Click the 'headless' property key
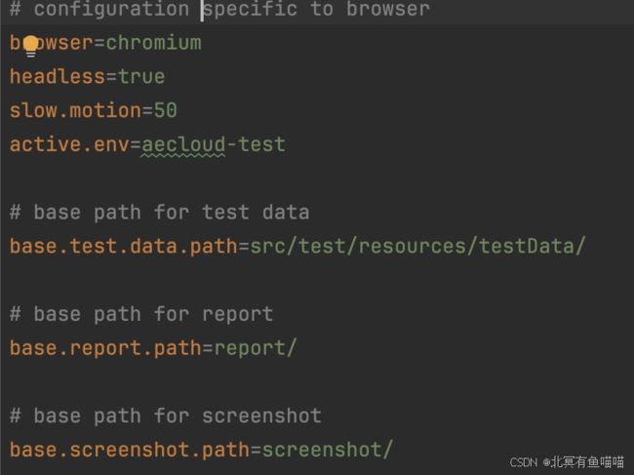This screenshot has height=475, width=634. [58, 76]
